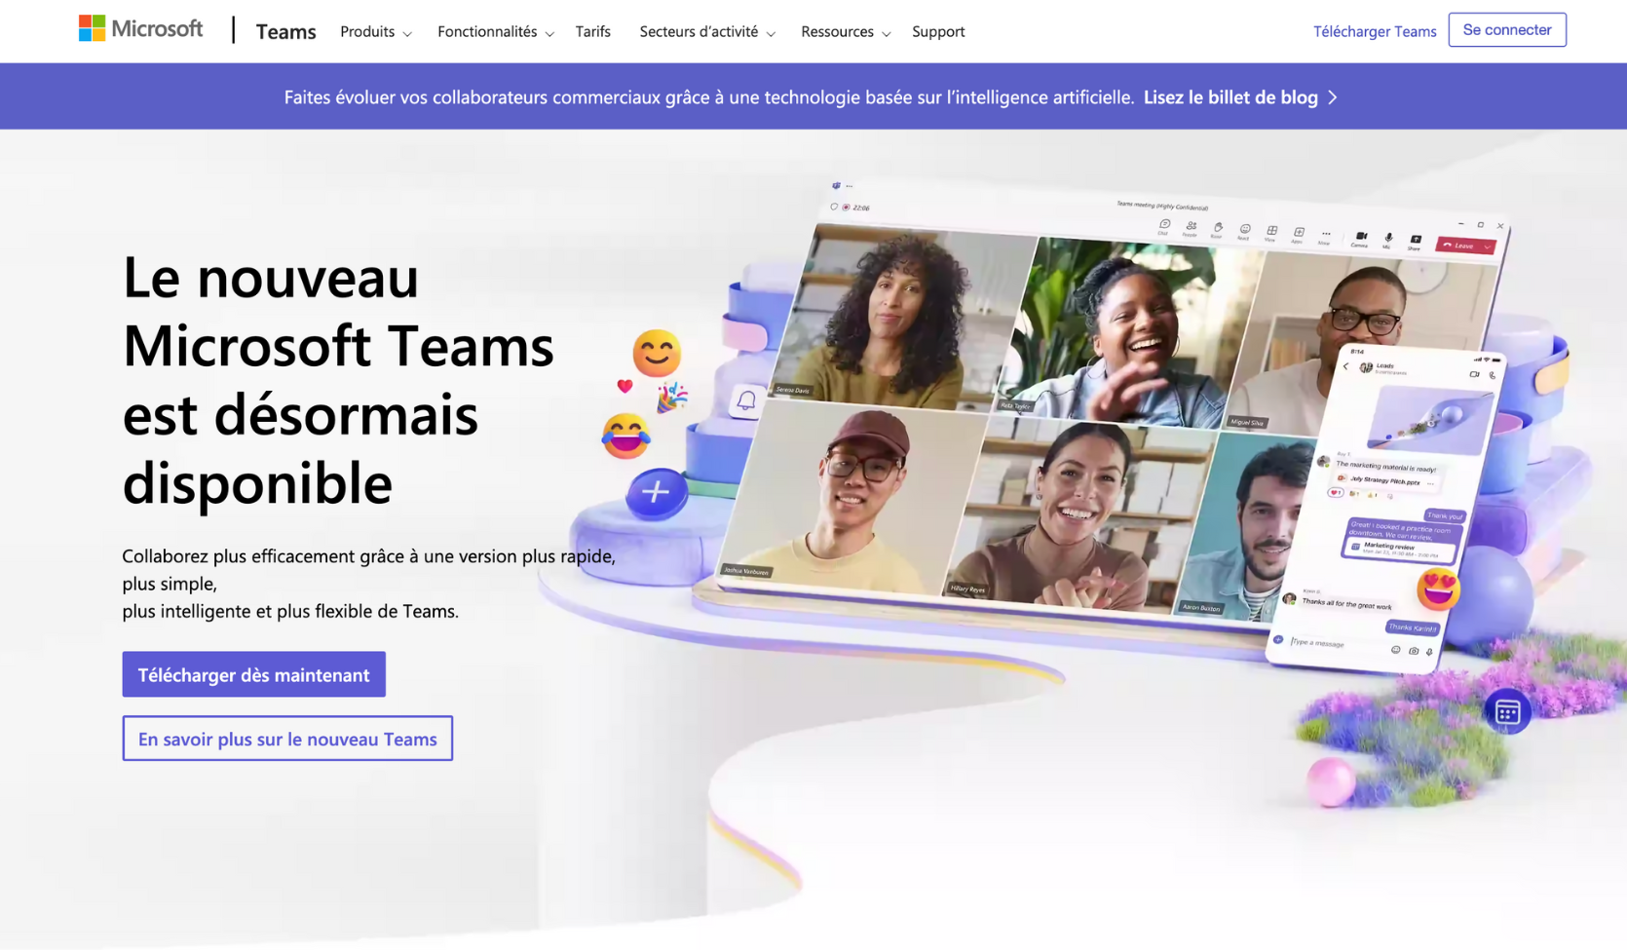Expand the Ressources dropdown menu
Viewport: 1627px width, 950px height.
846,31
